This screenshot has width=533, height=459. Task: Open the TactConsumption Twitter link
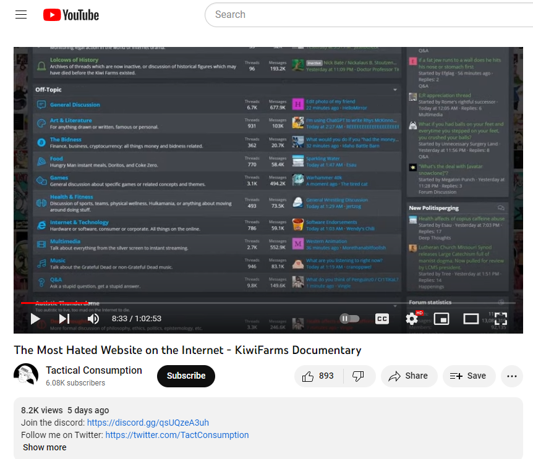177,435
